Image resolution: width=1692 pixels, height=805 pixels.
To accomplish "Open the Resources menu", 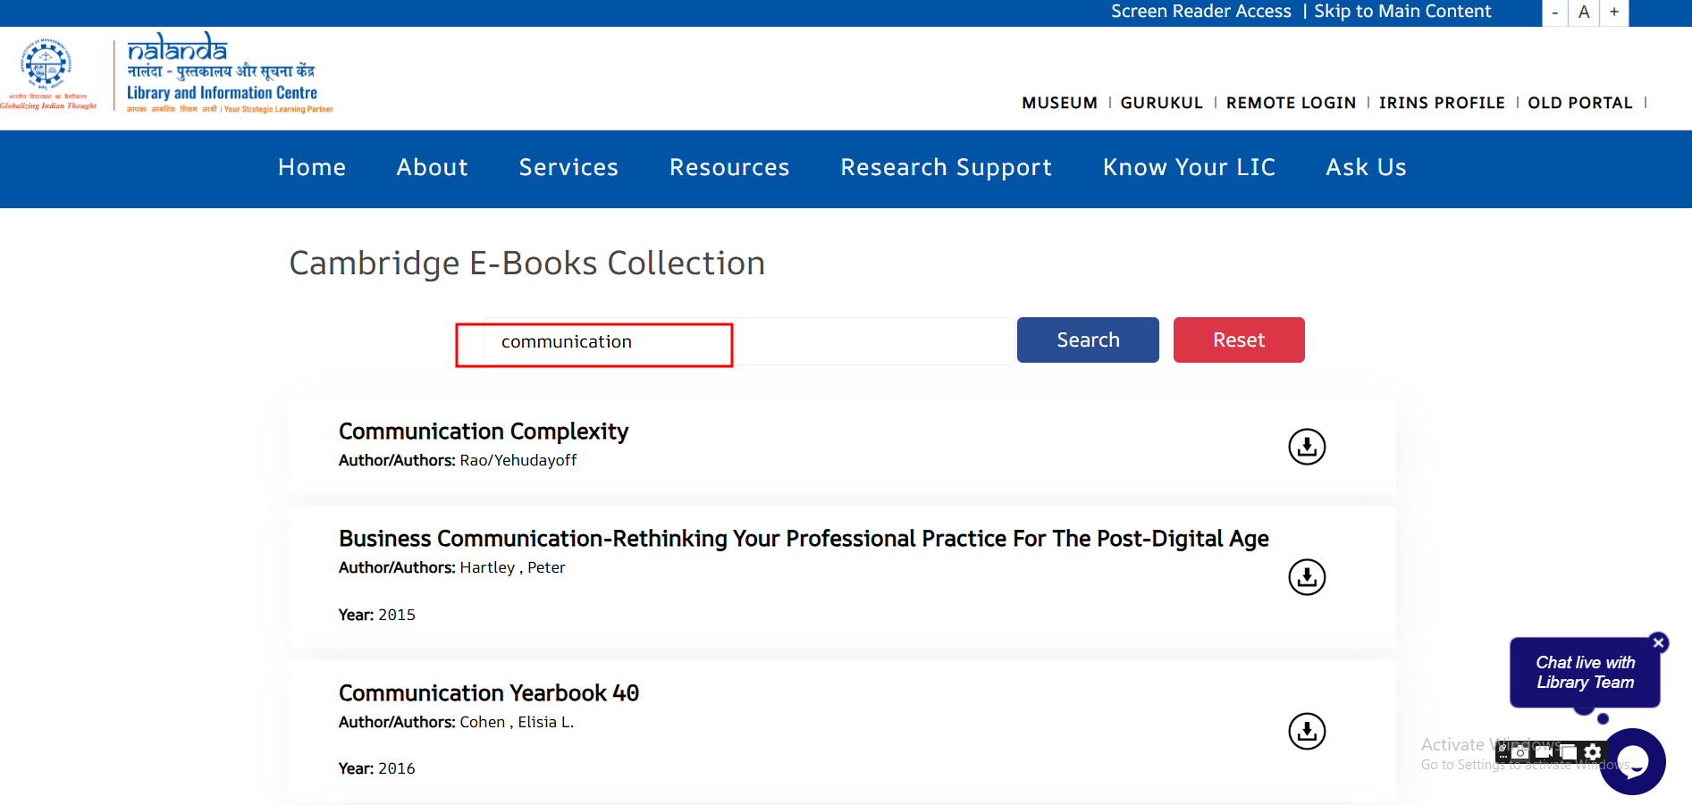I will pyautogui.click(x=729, y=168).
